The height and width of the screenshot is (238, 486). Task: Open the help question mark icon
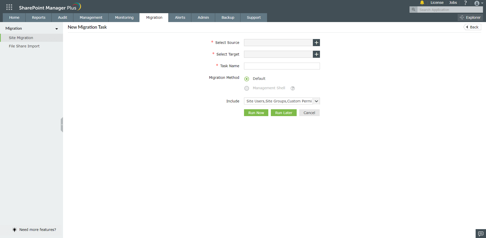465,3
